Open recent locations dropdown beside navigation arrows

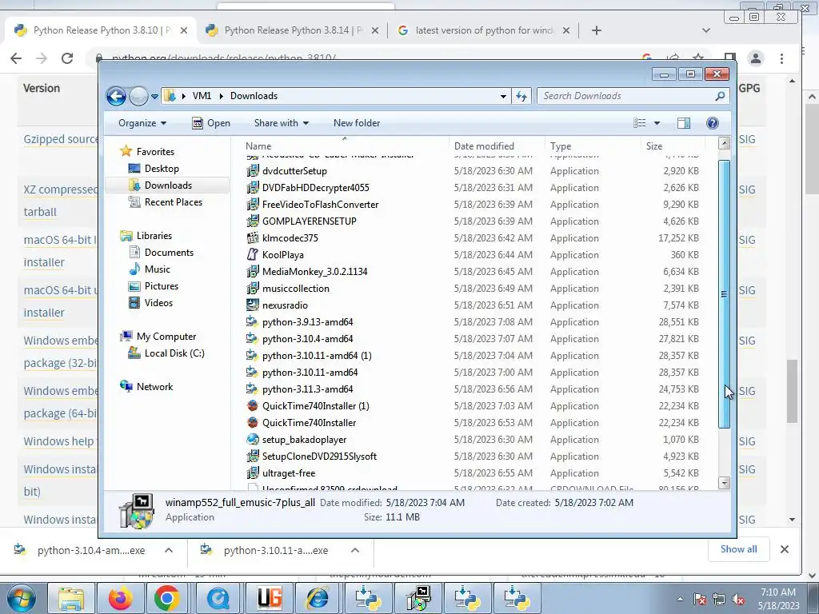pyautogui.click(x=154, y=97)
